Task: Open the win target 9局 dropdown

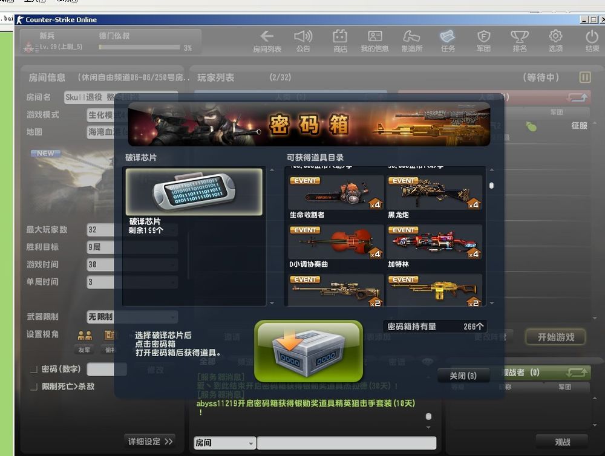Action: (x=132, y=247)
